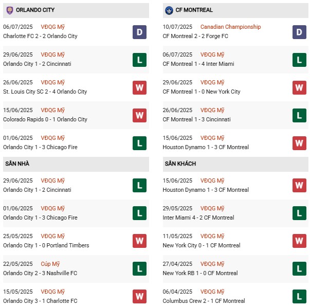
Task: Click win badge for Colorado Rapids match
Action: pos(139,115)
